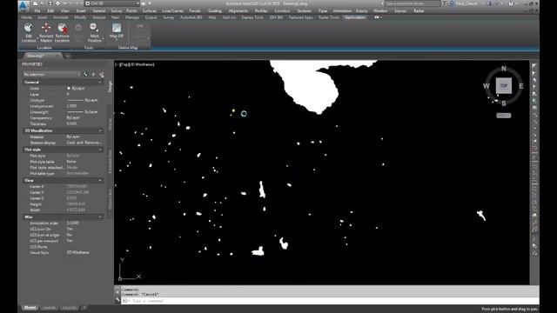This screenshot has height=313, width=557.
Task: Click the Thickness value 0.000
Action: tap(71, 123)
